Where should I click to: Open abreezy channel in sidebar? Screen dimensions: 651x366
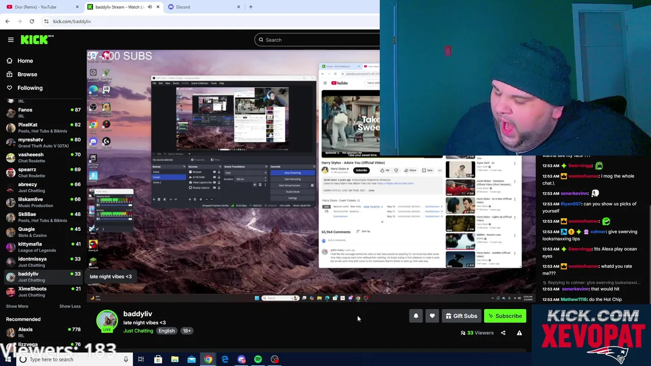click(43, 187)
